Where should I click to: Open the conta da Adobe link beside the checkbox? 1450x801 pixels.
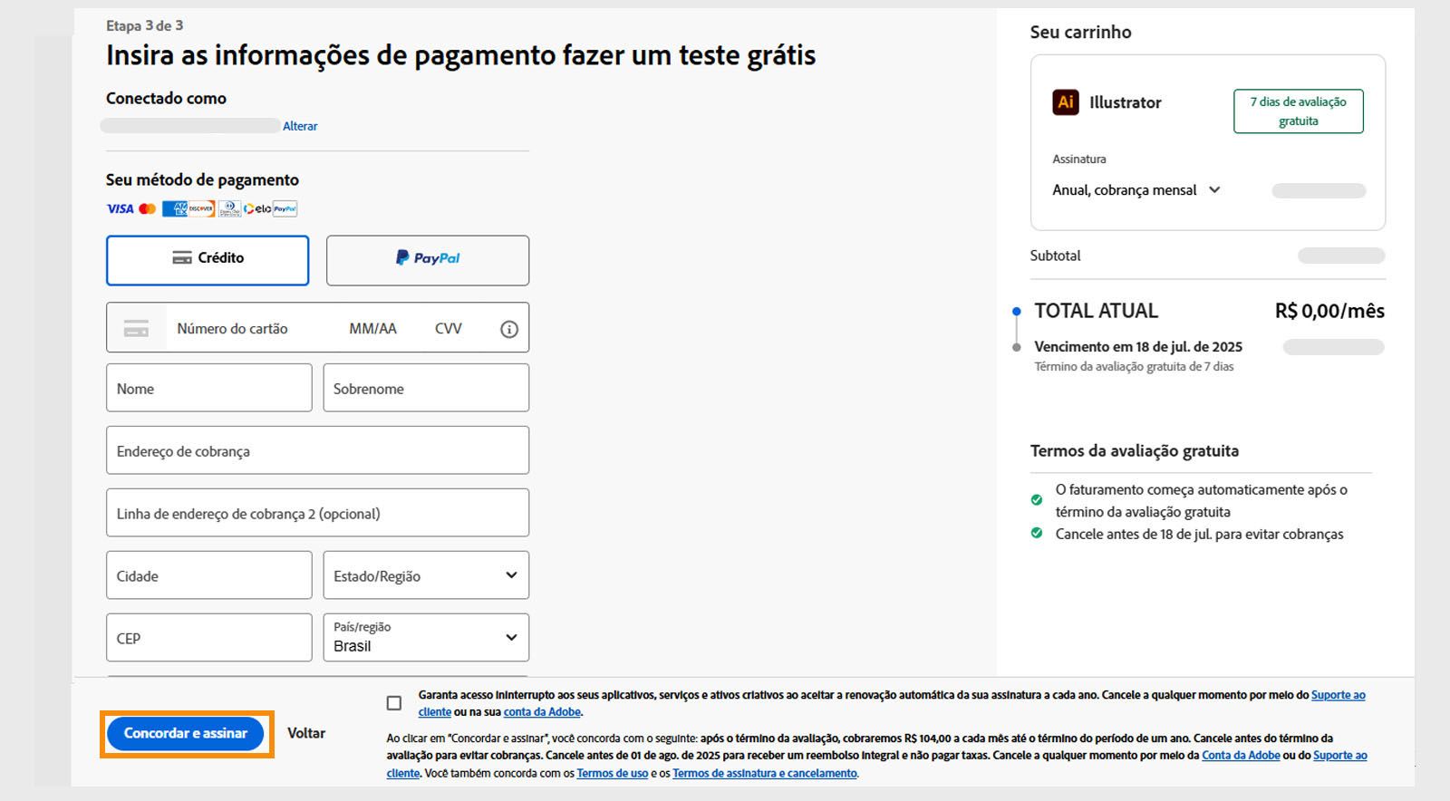(x=542, y=712)
